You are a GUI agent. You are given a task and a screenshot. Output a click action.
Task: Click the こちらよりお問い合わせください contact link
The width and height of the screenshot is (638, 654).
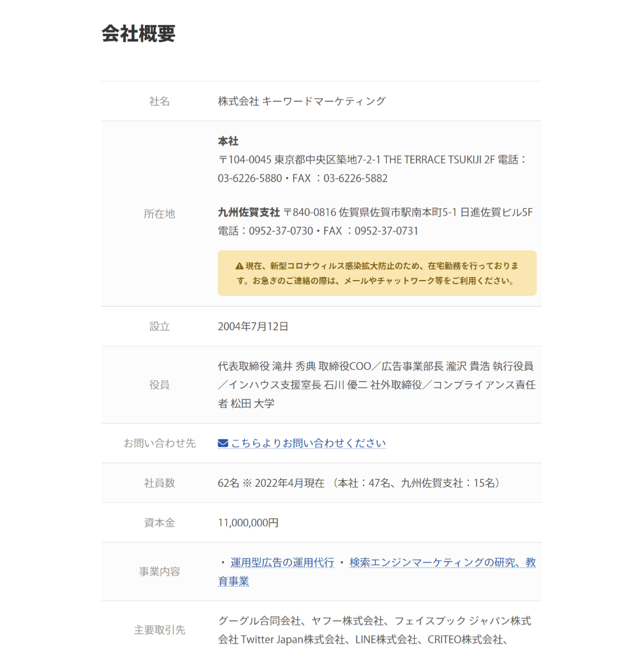point(308,443)
